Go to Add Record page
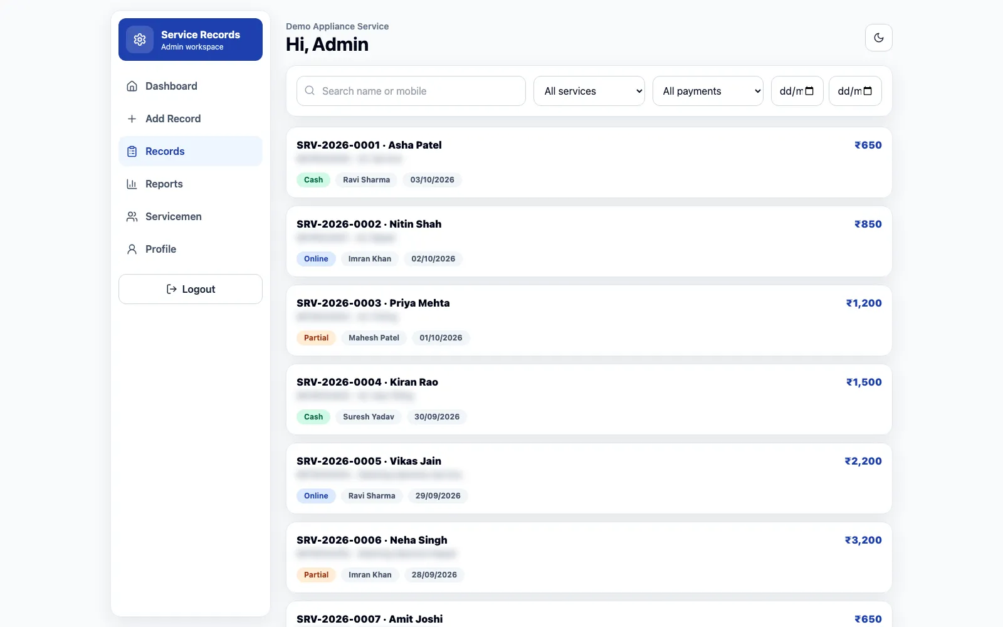This screenshot has height=627, width=1003. 191,119
